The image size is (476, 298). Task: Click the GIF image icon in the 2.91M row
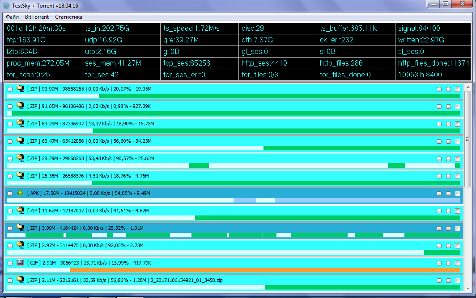click(x=20, y=263)
